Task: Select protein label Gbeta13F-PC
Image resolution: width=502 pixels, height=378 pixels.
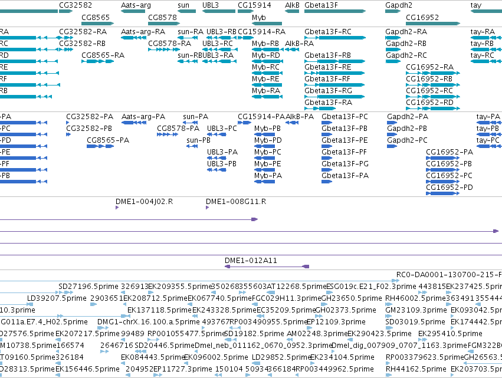Action: (x=345, y=117)
